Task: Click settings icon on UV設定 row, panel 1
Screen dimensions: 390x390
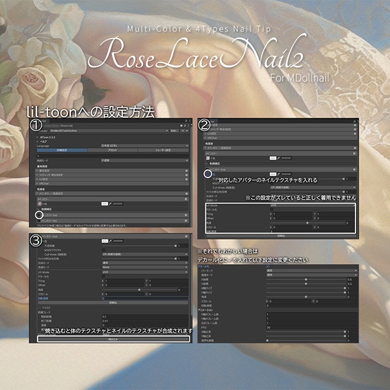Action: pos(187,179)
